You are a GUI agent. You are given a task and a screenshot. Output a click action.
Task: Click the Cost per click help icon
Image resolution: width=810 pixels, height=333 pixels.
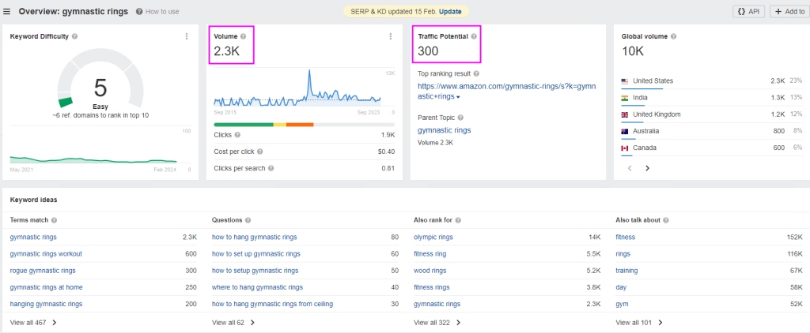(x=260, y=152)
